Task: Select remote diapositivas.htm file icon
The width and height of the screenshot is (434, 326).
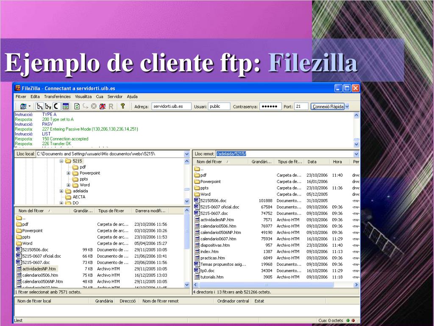Action: (x=197, y=245)
